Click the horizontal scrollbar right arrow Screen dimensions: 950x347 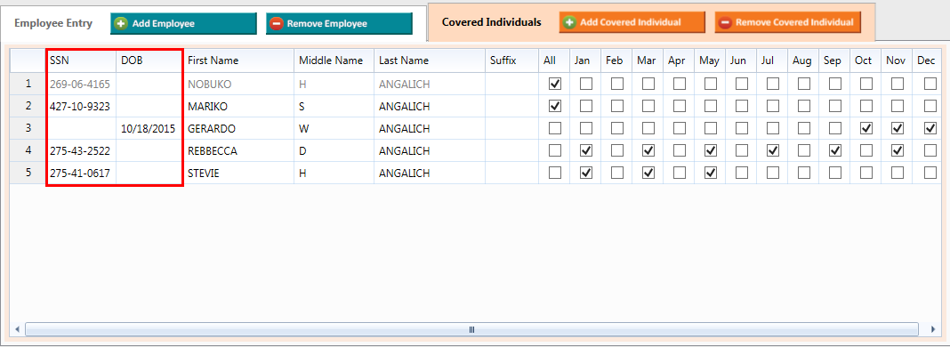[932, 329]
